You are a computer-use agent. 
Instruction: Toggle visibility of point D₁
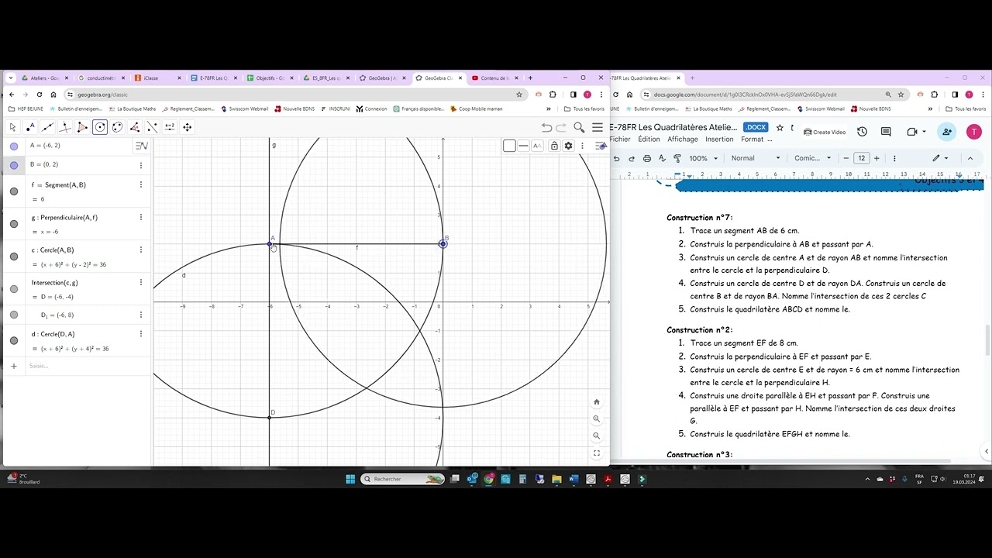14,315
